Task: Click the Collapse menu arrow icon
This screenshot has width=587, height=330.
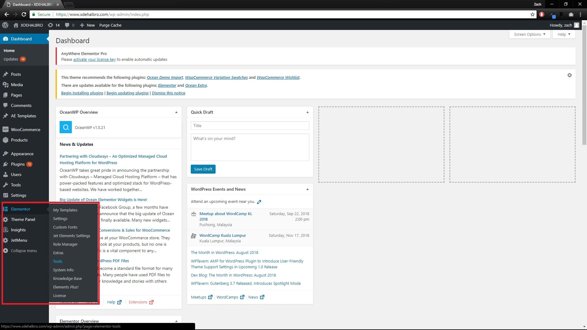Action: pos(6,251)
